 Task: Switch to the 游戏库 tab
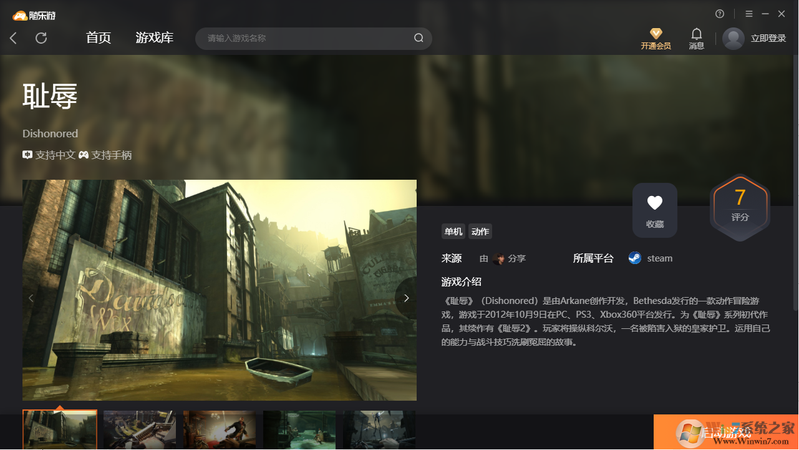pos(154,37)
